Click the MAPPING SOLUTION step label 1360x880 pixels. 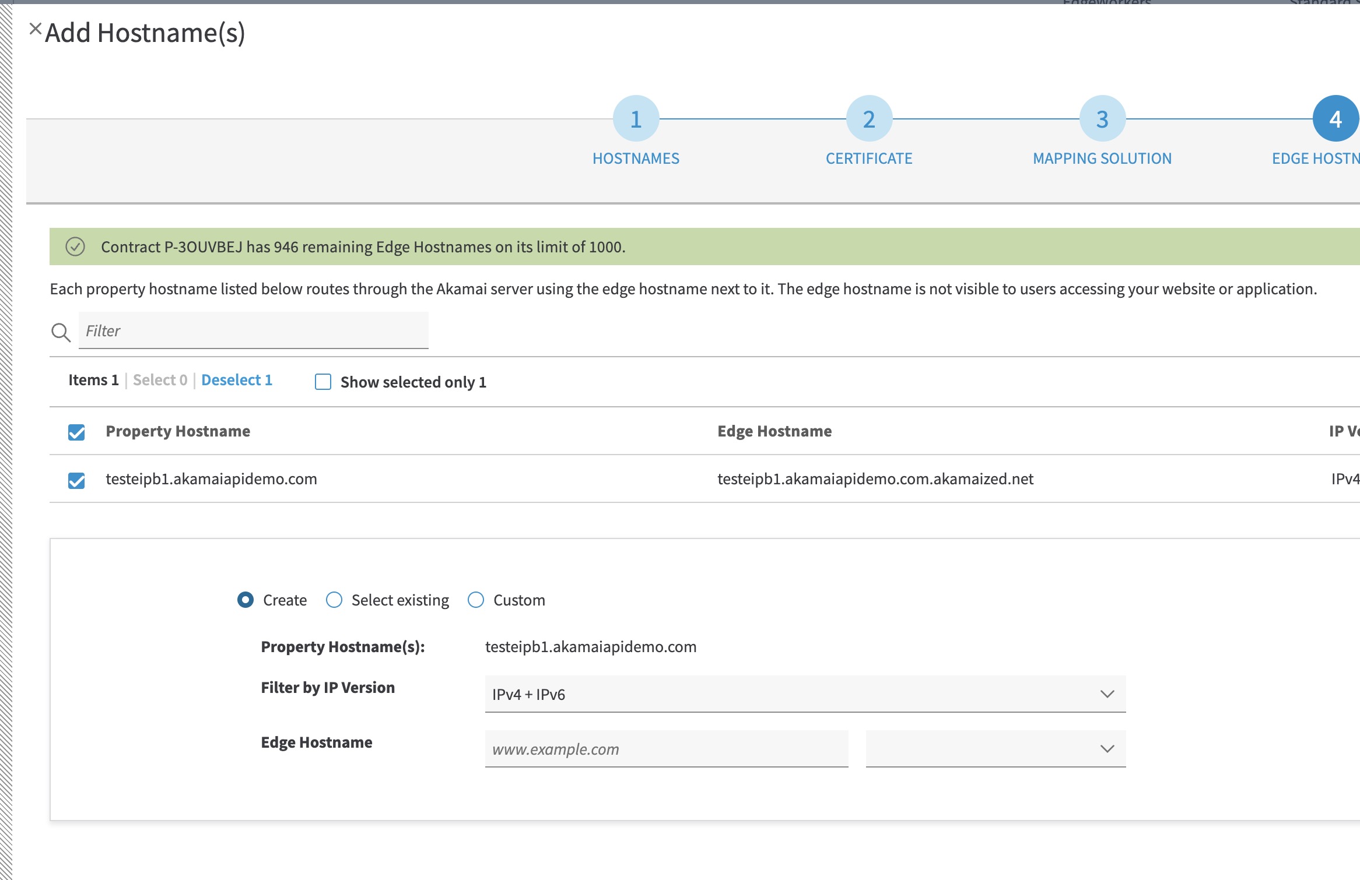(1102, 159)
